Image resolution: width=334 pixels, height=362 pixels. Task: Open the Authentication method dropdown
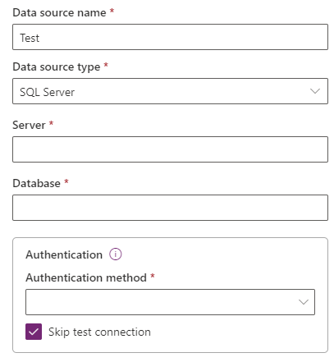[x=170, y=302]
